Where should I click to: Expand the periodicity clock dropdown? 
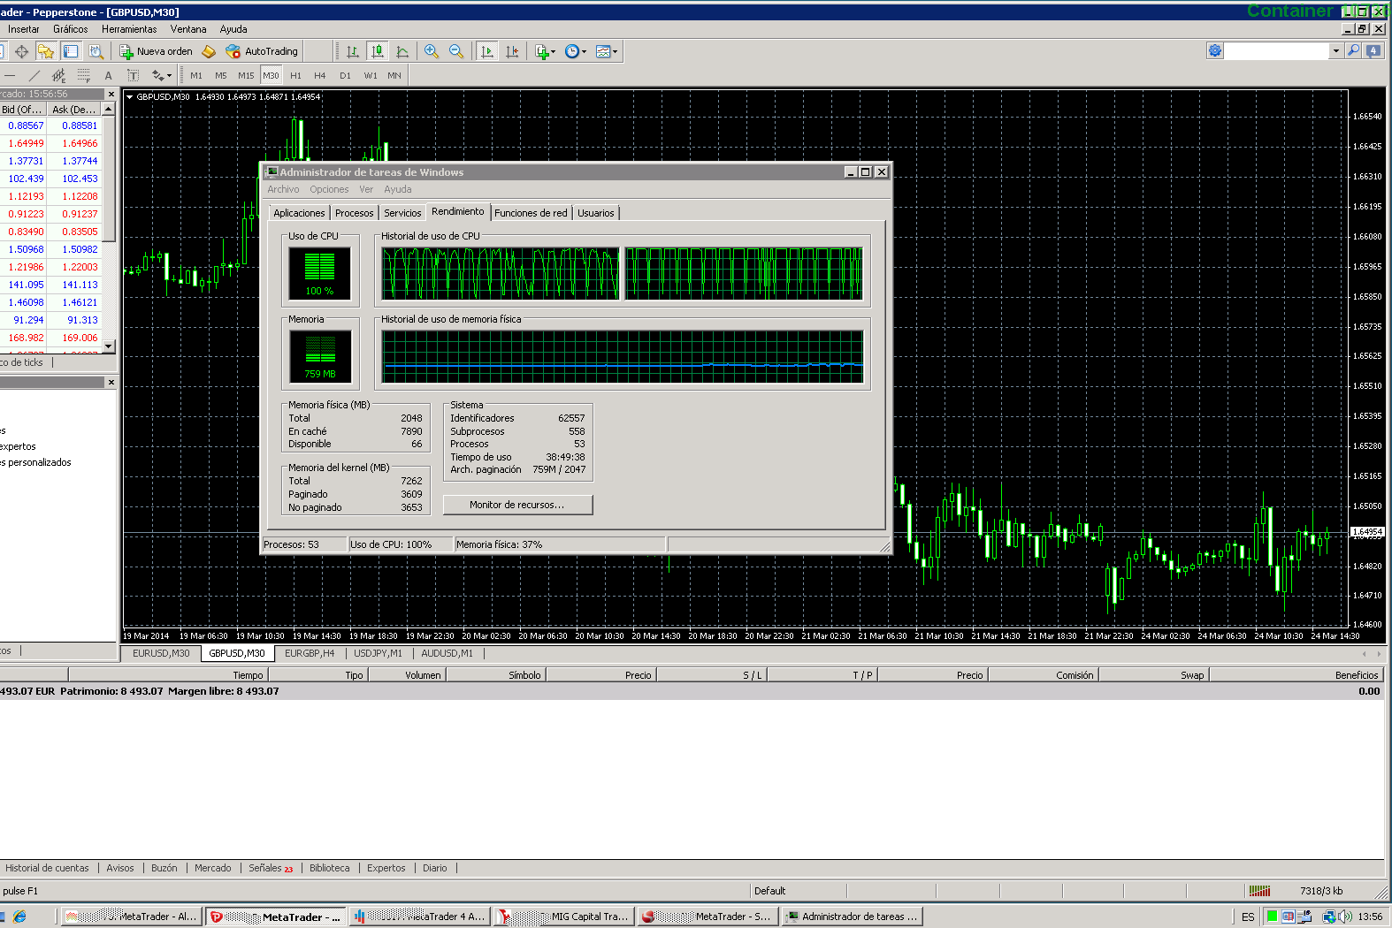[x=576, y=51]
